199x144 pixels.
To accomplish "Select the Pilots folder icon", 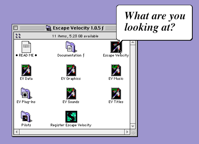I will pos(26,116).
